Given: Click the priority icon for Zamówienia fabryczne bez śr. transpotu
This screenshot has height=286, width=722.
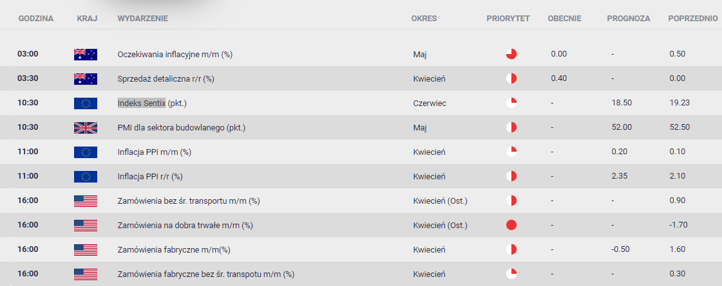Looking at the screenshot, I should [x=511, y=274].
